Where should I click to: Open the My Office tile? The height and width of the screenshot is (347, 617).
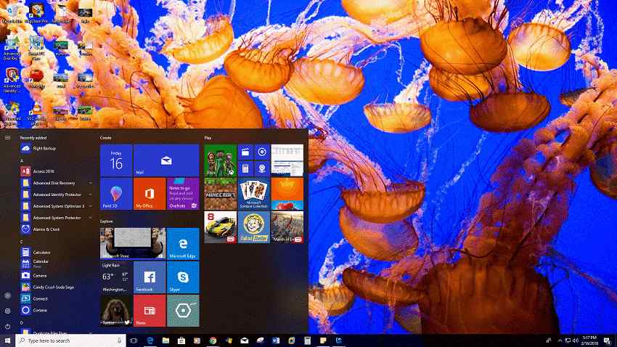click(x=150, y=194)
